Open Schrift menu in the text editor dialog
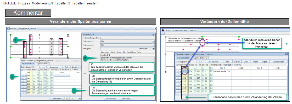 [x=113, y=52]
